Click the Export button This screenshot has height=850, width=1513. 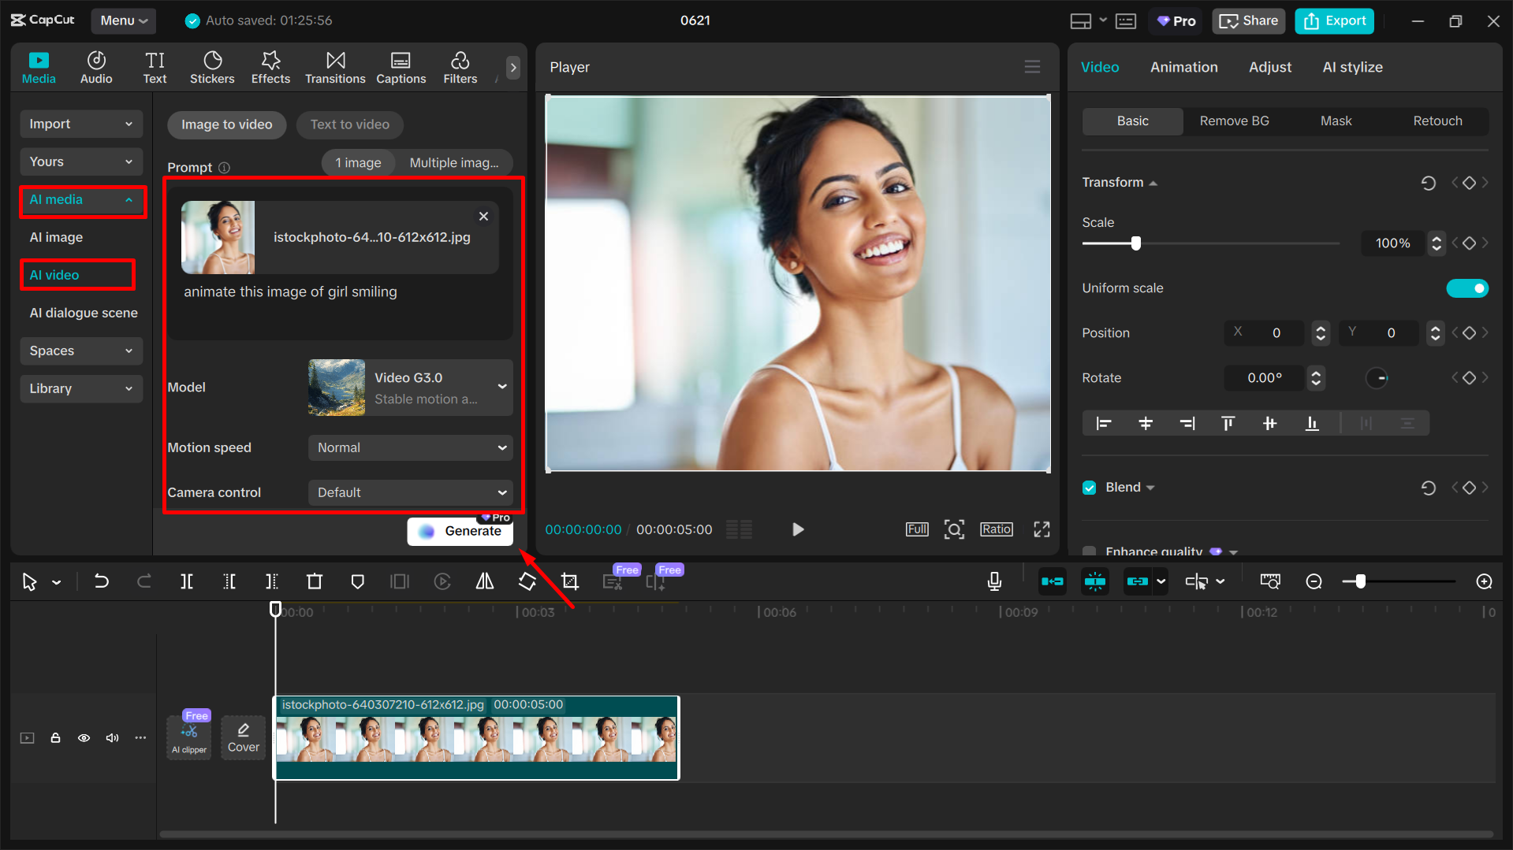point(1334,21)
